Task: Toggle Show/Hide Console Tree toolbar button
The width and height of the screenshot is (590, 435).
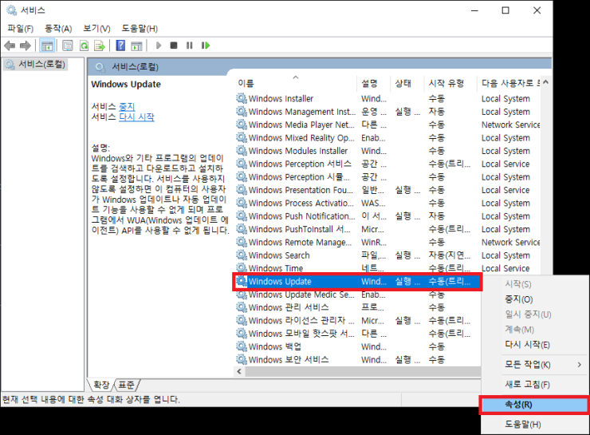Action: (x=47, y=45)
